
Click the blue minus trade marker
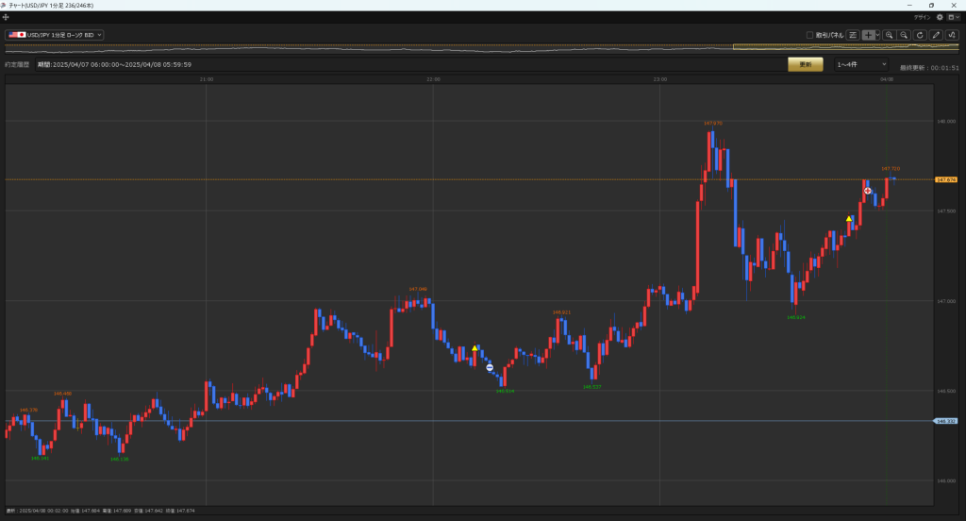(490, 367)
